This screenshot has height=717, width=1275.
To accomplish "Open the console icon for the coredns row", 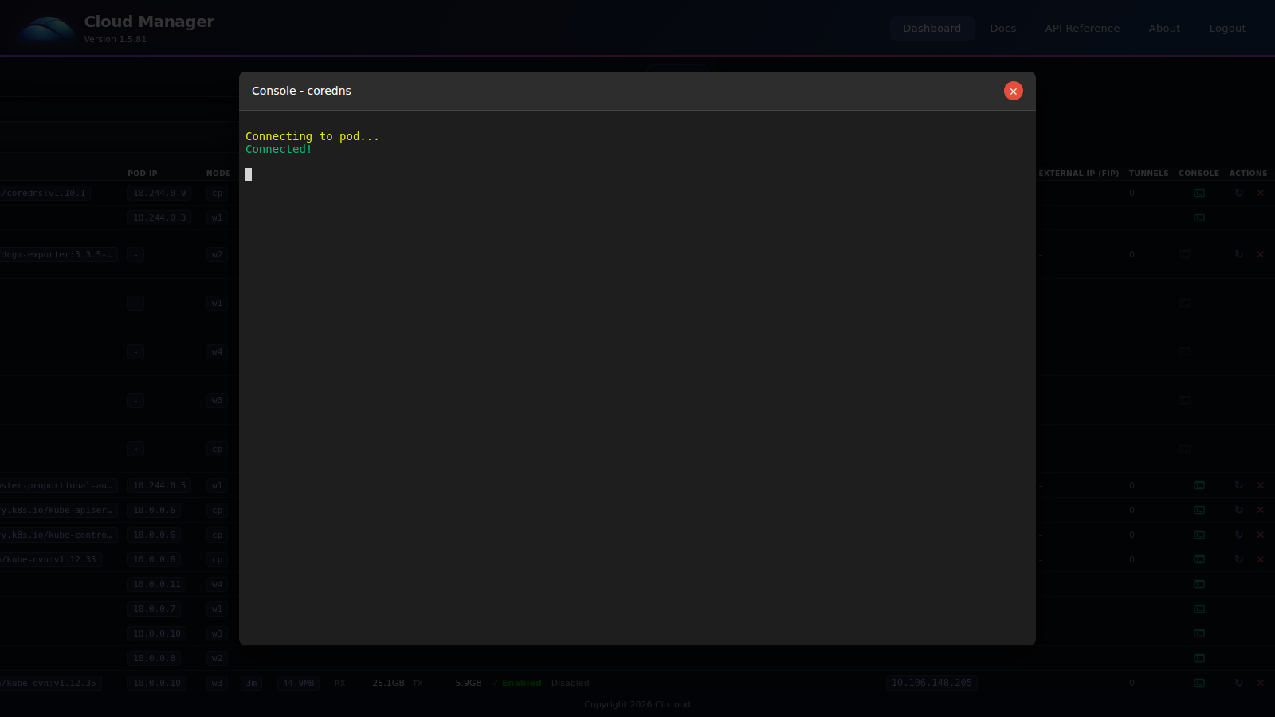I will 1198,193.
